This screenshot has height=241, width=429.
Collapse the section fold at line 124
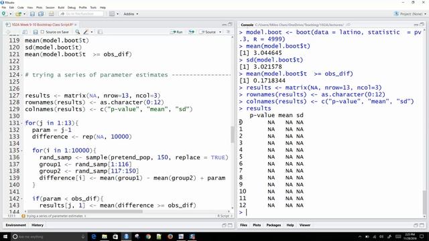22,75
